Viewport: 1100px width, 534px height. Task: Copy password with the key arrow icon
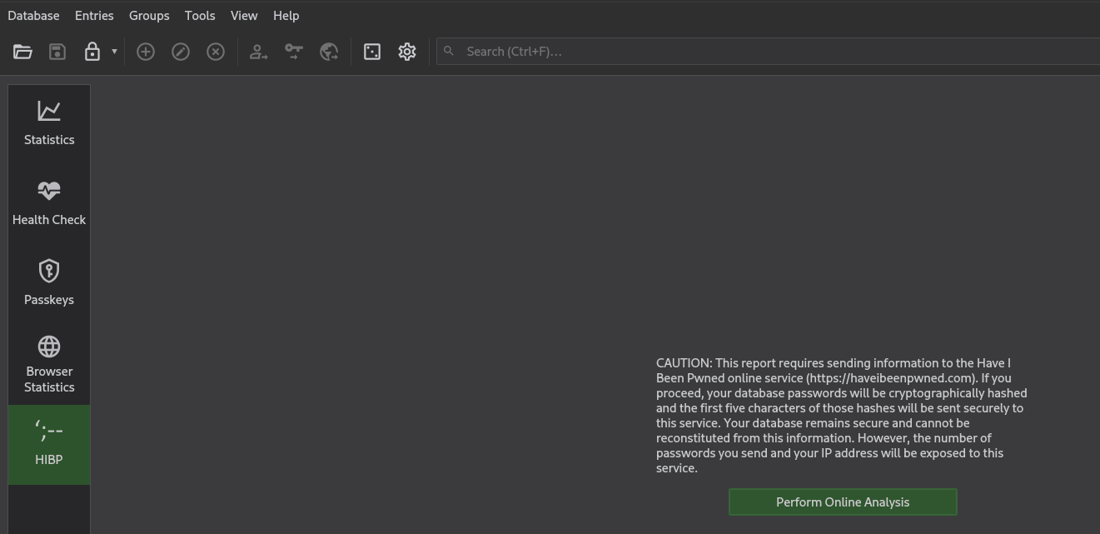[x=294, y=52]
